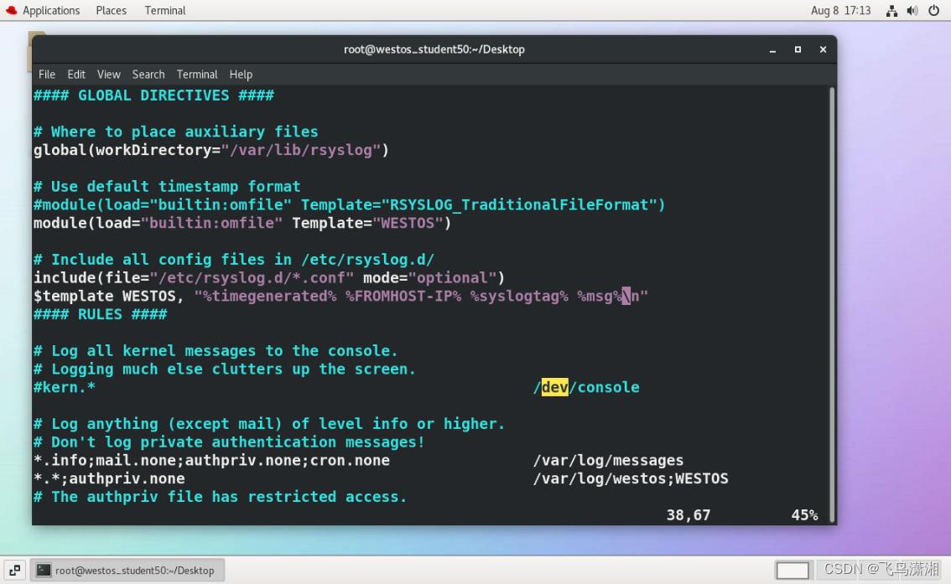Click the text "/var/lib/rsyslog" in the global line
Viewport: 951px width, 584px height.
301,150
